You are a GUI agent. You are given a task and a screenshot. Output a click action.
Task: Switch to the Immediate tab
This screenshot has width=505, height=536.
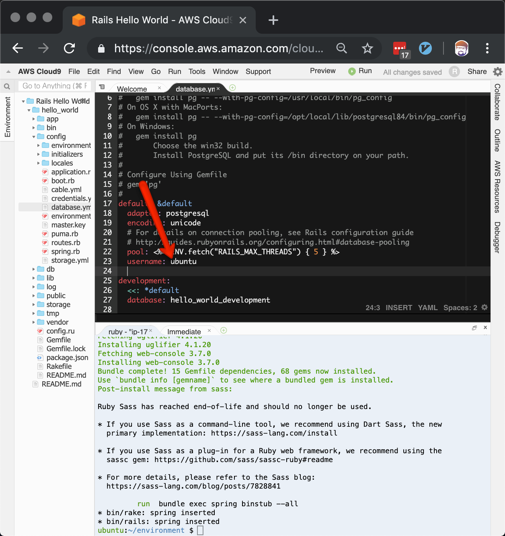coord(184,331)
